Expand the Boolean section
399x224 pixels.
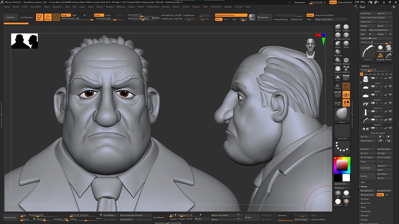(365, 199)
